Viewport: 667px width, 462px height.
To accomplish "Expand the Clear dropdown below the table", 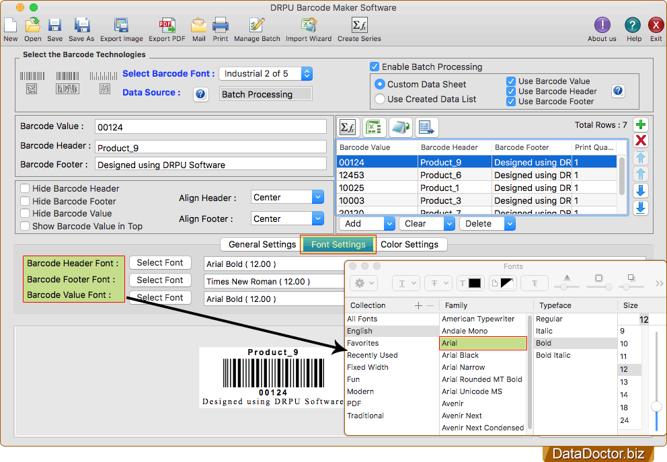I will [x=449, y=224].
